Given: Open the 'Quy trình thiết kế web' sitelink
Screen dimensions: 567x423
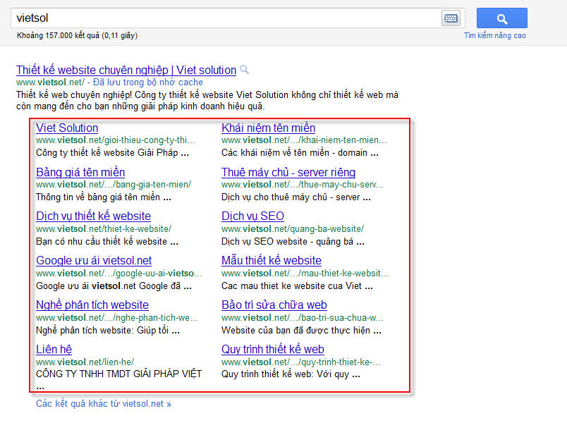Looking at the screenshot, I should coord(273,350).
